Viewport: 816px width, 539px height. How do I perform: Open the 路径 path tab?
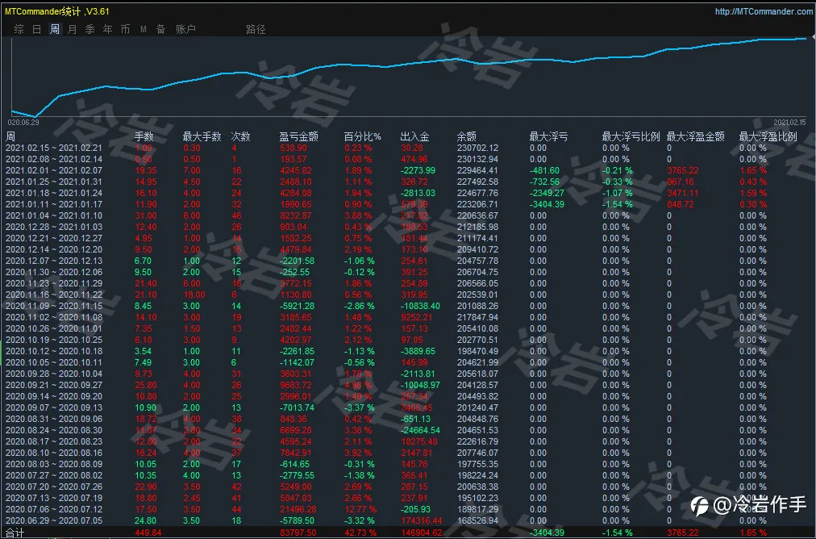(256, 29)
